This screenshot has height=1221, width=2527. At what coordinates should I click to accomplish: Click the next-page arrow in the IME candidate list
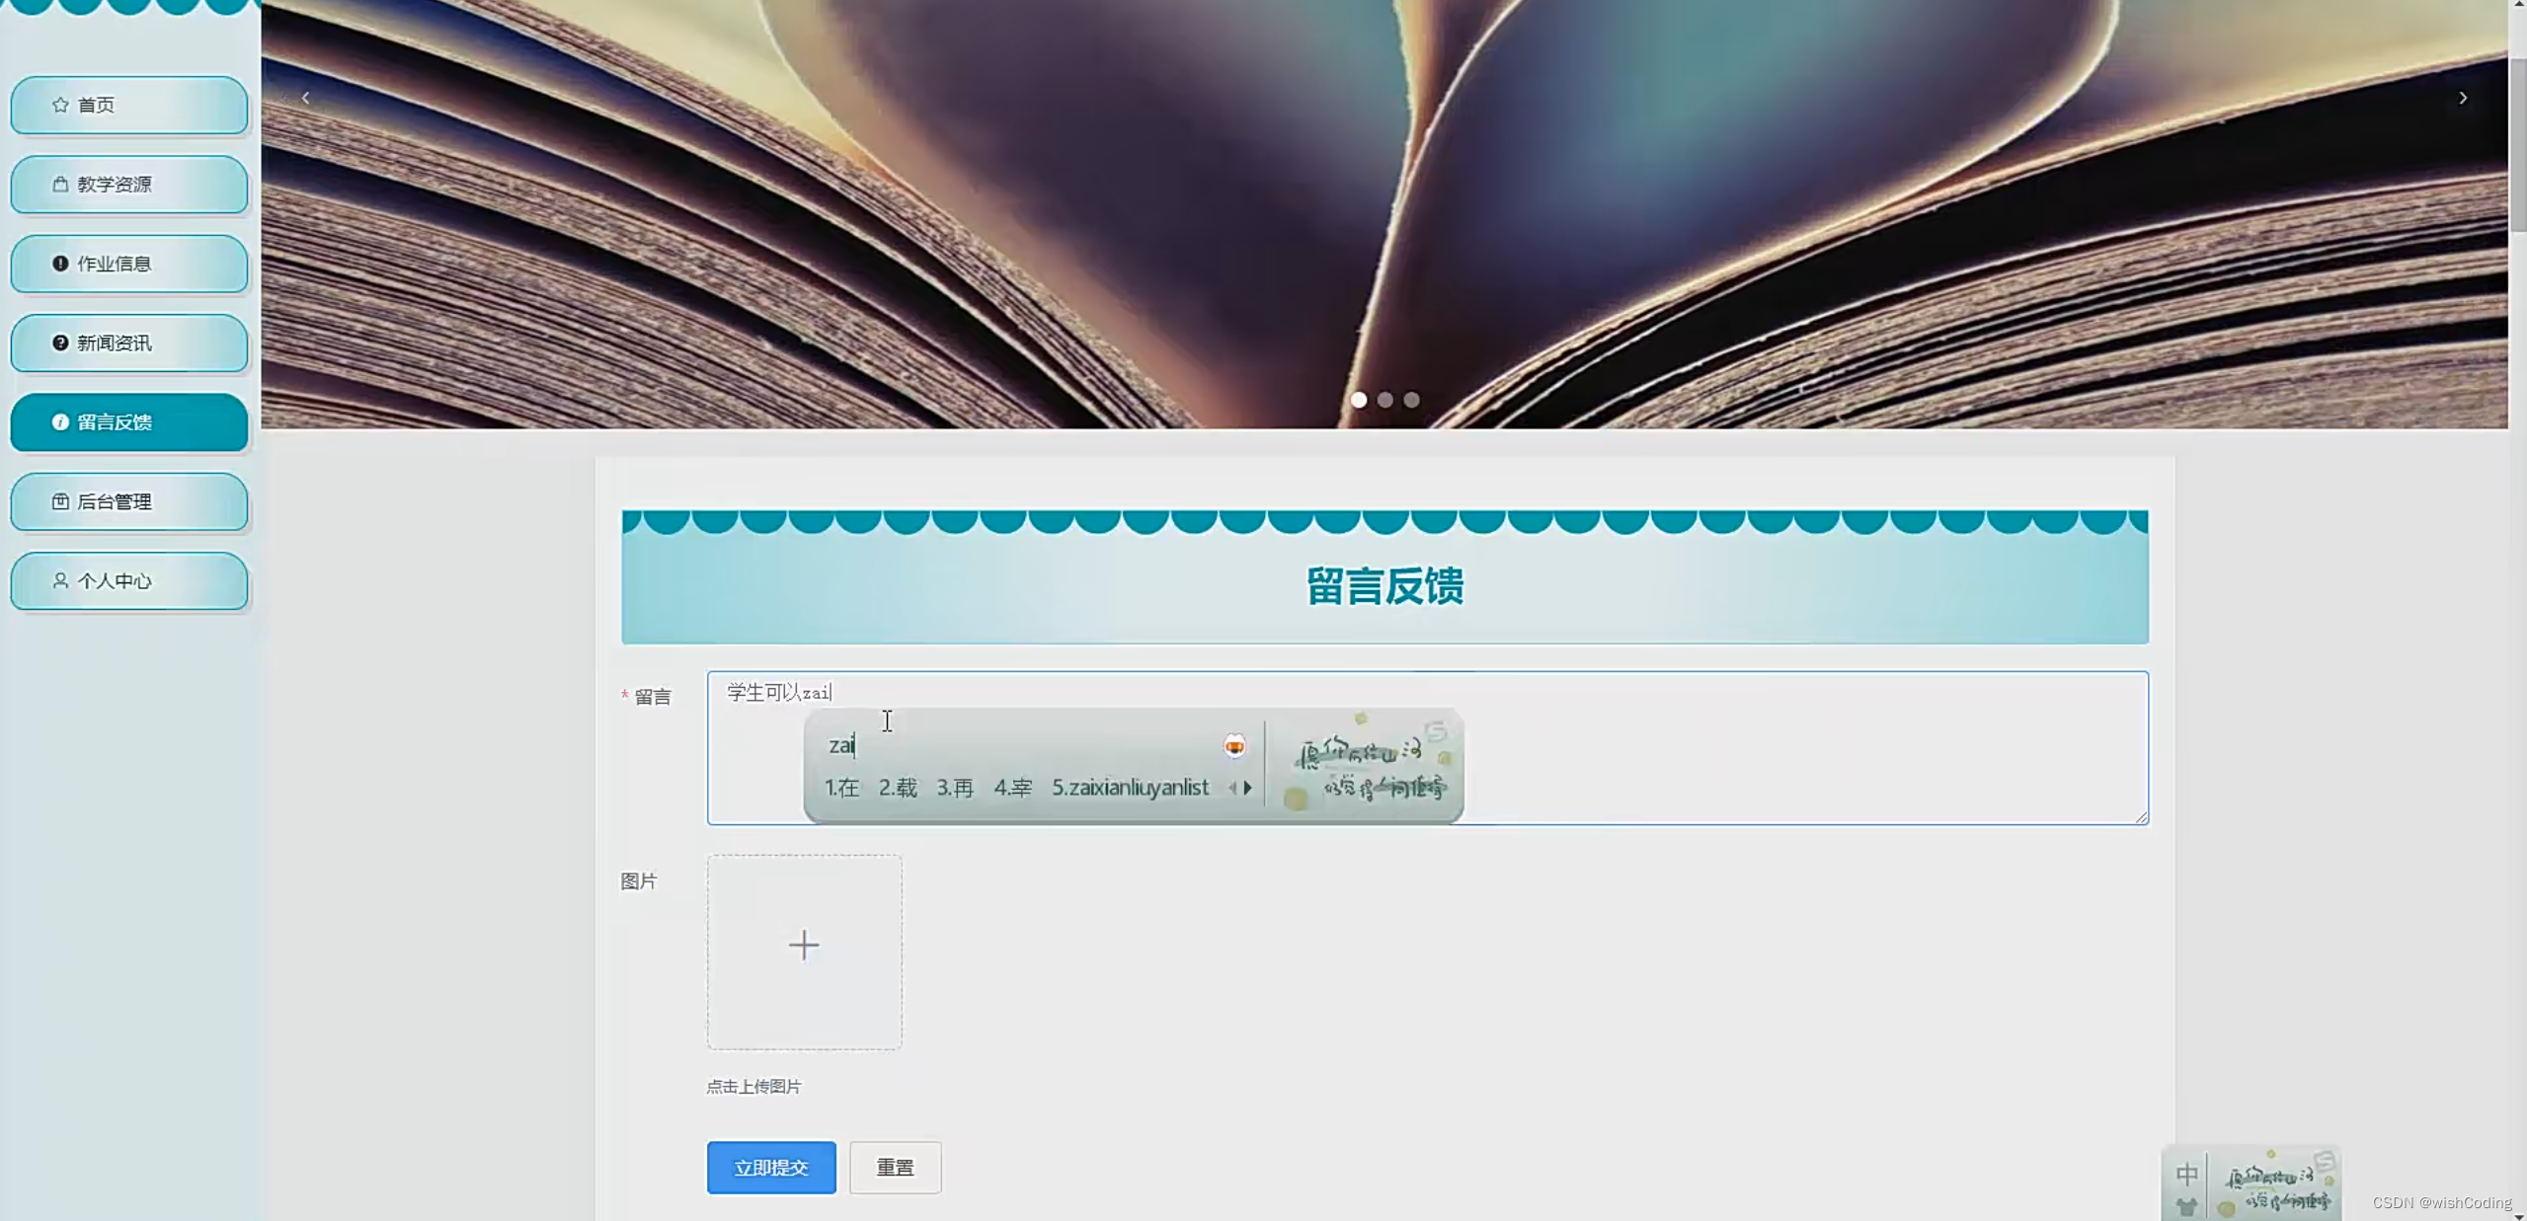point(1247,788)
